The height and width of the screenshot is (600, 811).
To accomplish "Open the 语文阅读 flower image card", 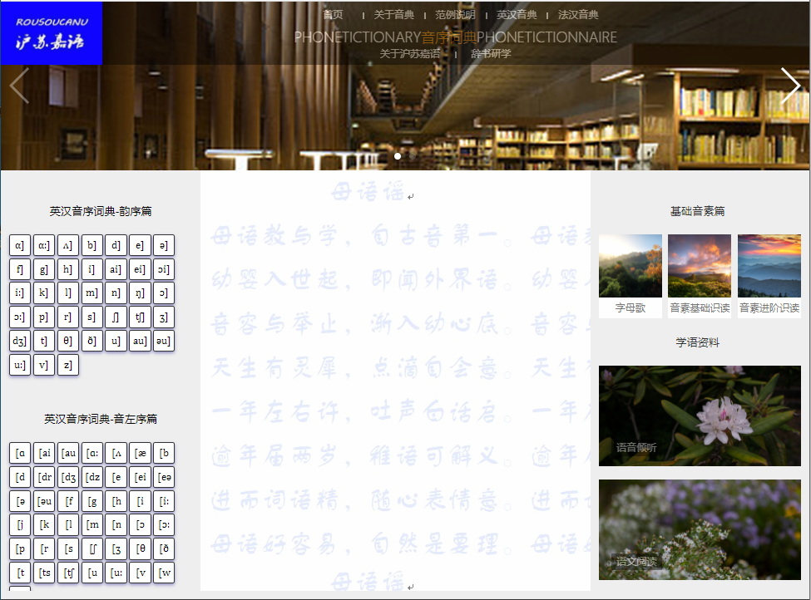I will (700, 529).
